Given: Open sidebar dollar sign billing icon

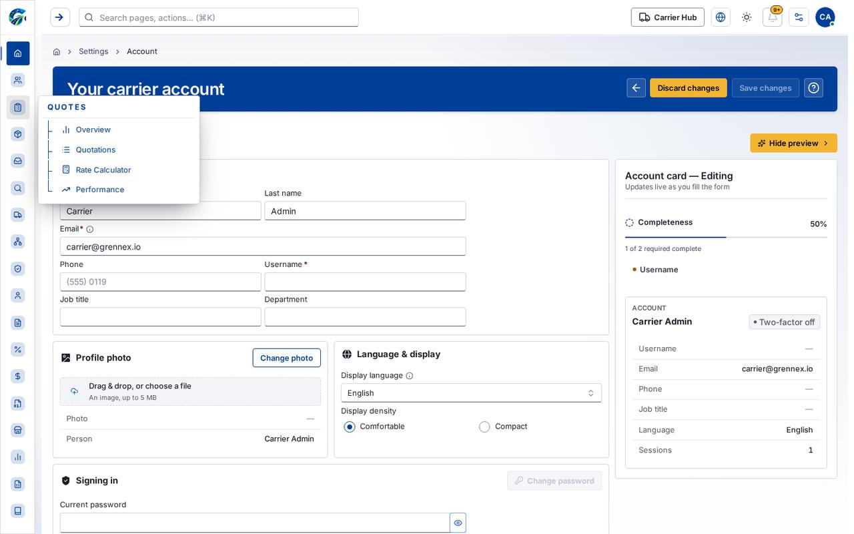Looking at the screenshot, I should coord(18,376).
